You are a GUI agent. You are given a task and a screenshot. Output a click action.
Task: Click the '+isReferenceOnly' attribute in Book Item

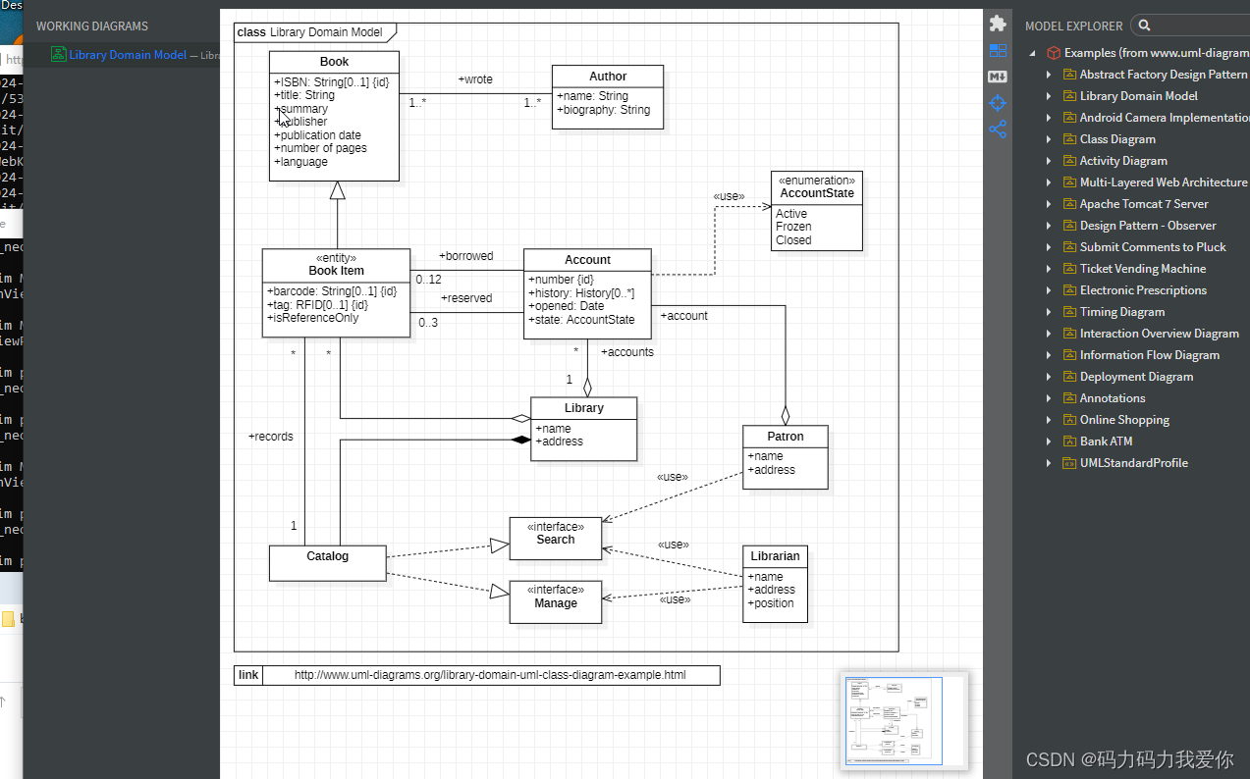(x=312, y=318)
